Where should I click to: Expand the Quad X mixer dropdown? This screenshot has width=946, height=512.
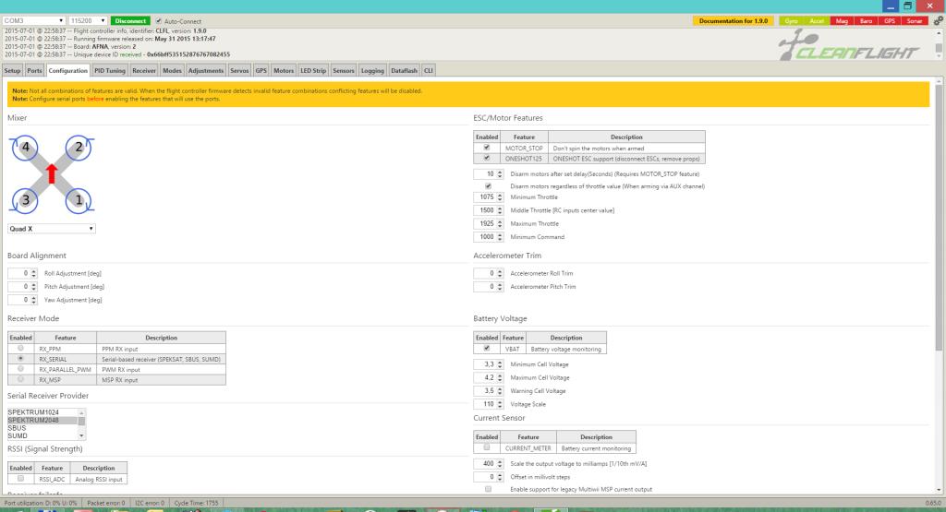tap(52, 227)
